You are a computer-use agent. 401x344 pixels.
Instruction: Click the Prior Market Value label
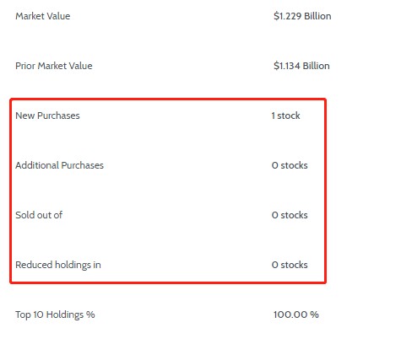[54, 66]
